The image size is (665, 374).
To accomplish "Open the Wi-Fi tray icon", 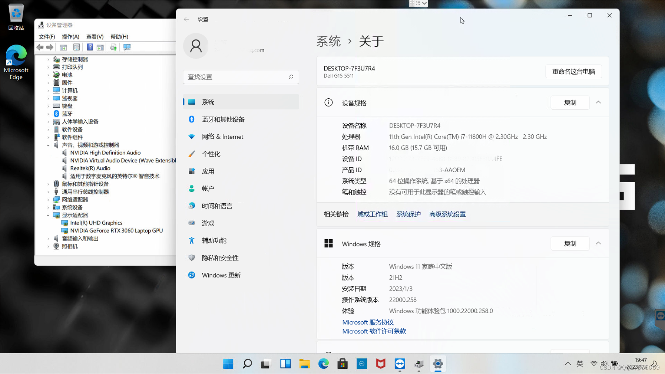I will point(594,364).
